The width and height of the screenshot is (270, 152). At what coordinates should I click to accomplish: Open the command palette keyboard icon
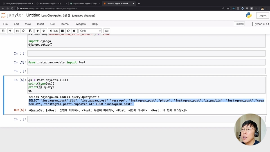click(x=107, y=31)
